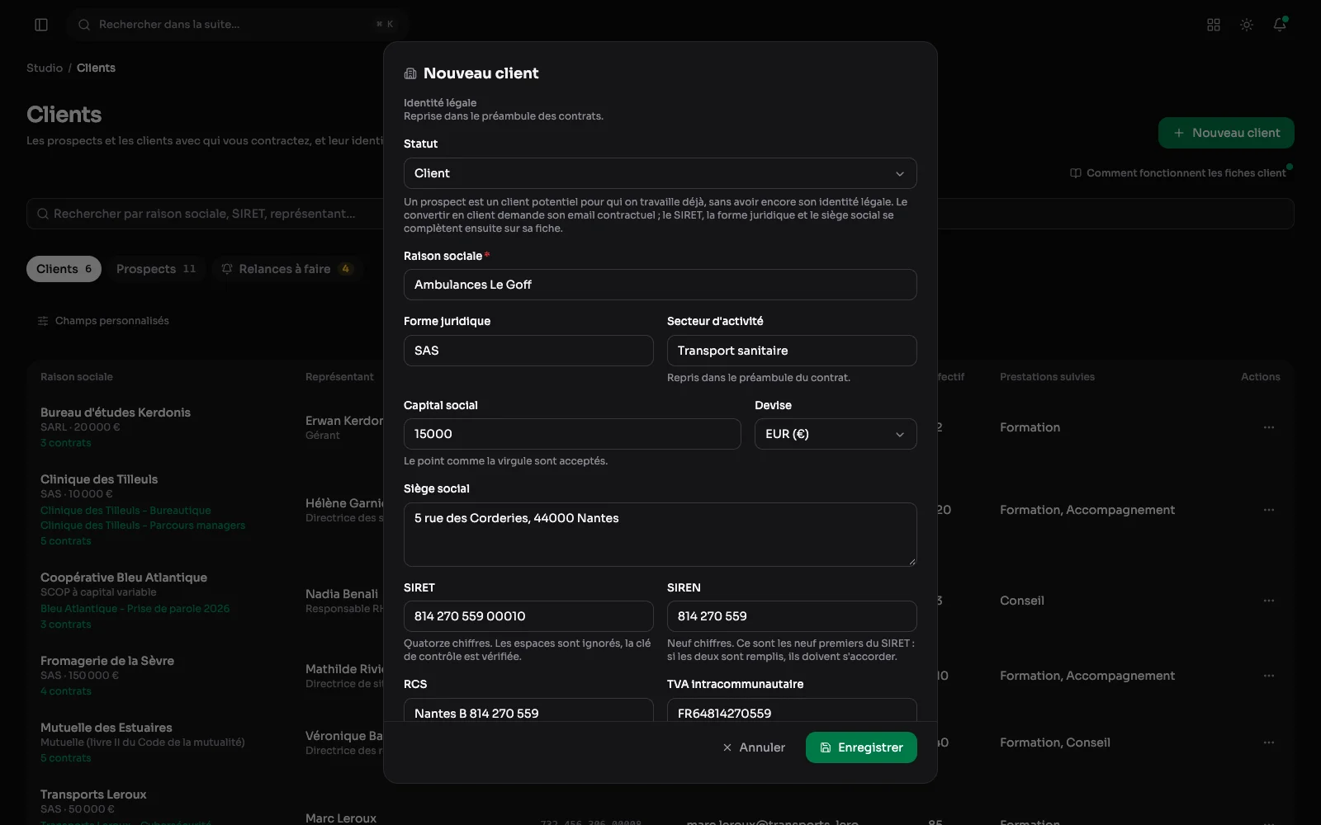This screenshot has height=825, width=1321.
Task: Open the notifications bell
Action: pos(1280,25)
